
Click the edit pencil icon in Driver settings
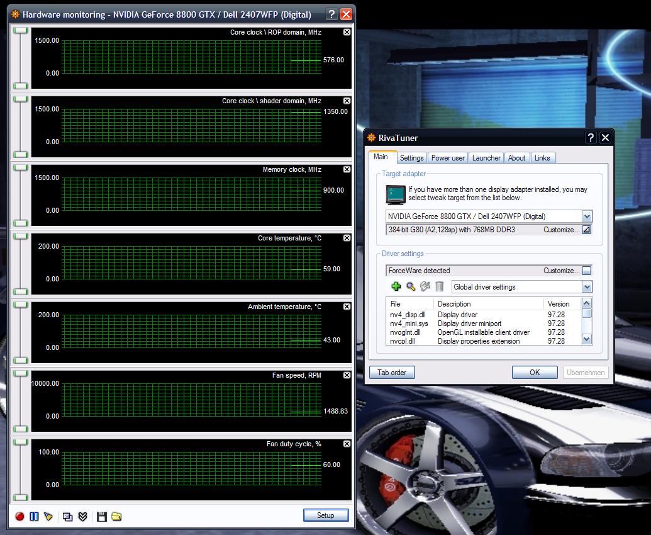click(425, 286)
